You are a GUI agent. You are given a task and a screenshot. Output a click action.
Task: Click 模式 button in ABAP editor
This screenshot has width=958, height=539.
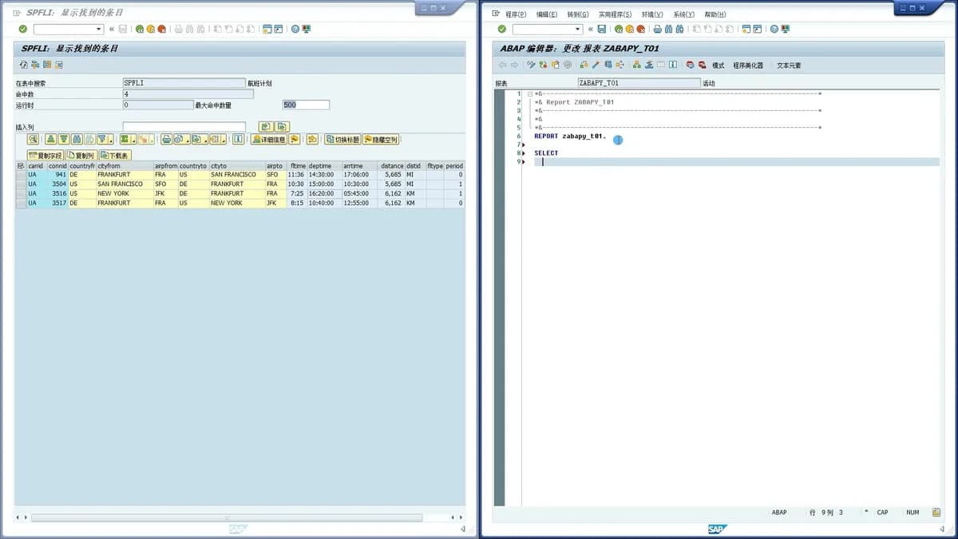click(x=718, y=65)
